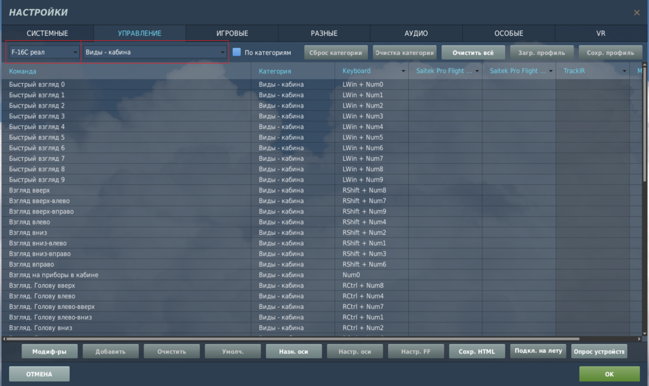This screenshot has height=386, width=649.
Task: Switch to the АУДИО tab
Action: [415, 32]
